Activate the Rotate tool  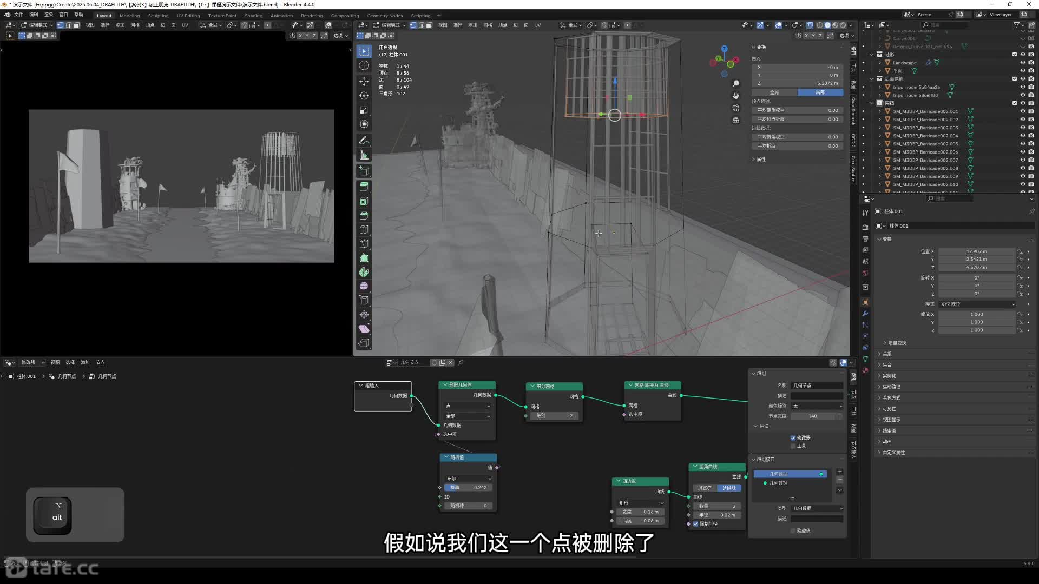point(364,96)
